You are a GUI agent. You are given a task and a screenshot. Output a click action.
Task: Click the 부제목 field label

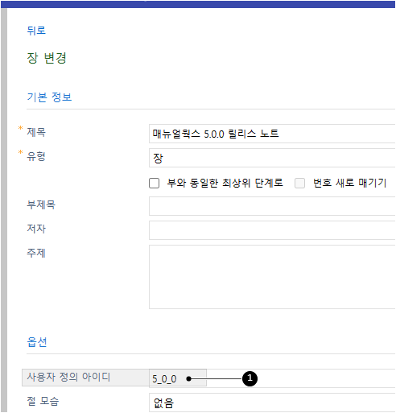pos(41,204)
